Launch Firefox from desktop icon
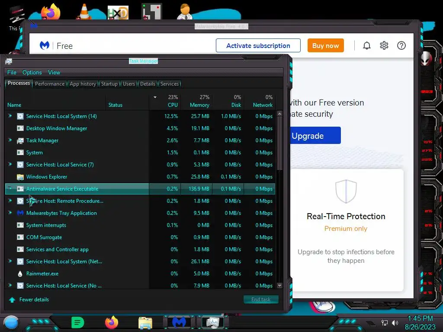Screen dimensions: 443x332 tap(51, 12)
